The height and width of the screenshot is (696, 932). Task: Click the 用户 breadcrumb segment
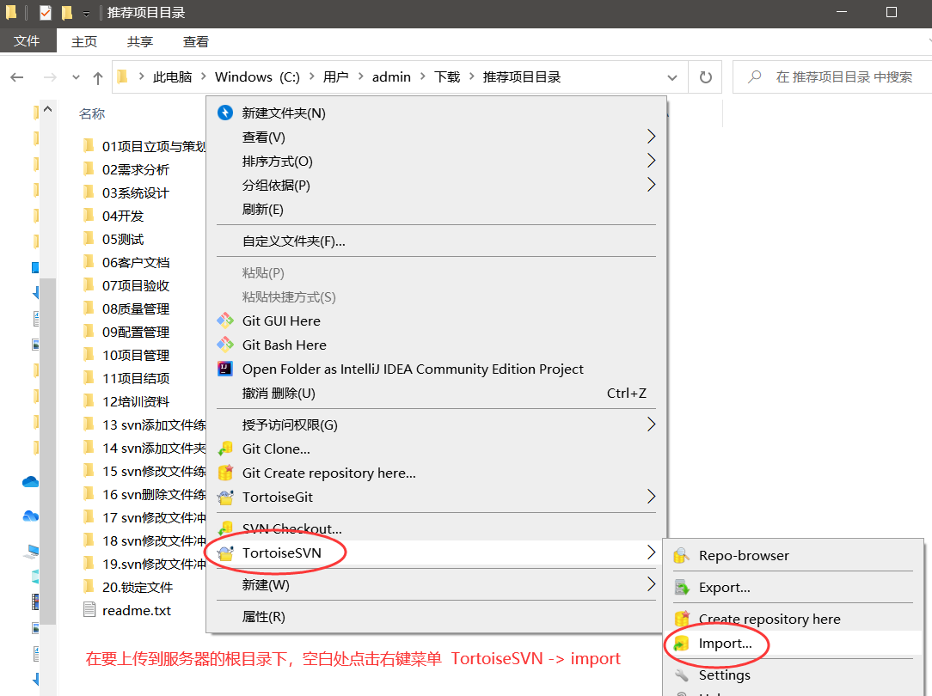pos(336,77)
